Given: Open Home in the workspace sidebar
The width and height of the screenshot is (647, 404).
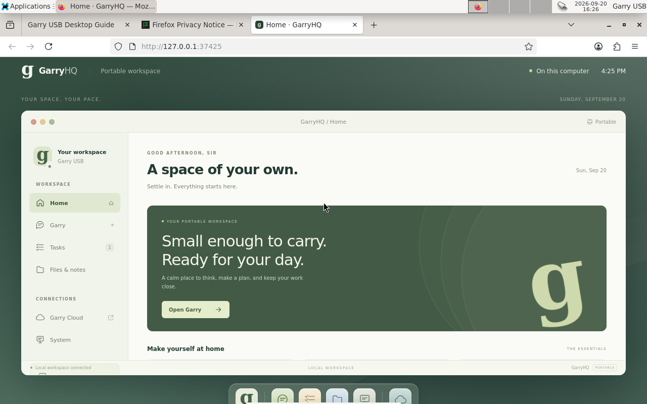Looking at the screenshot, I should 75,203.
